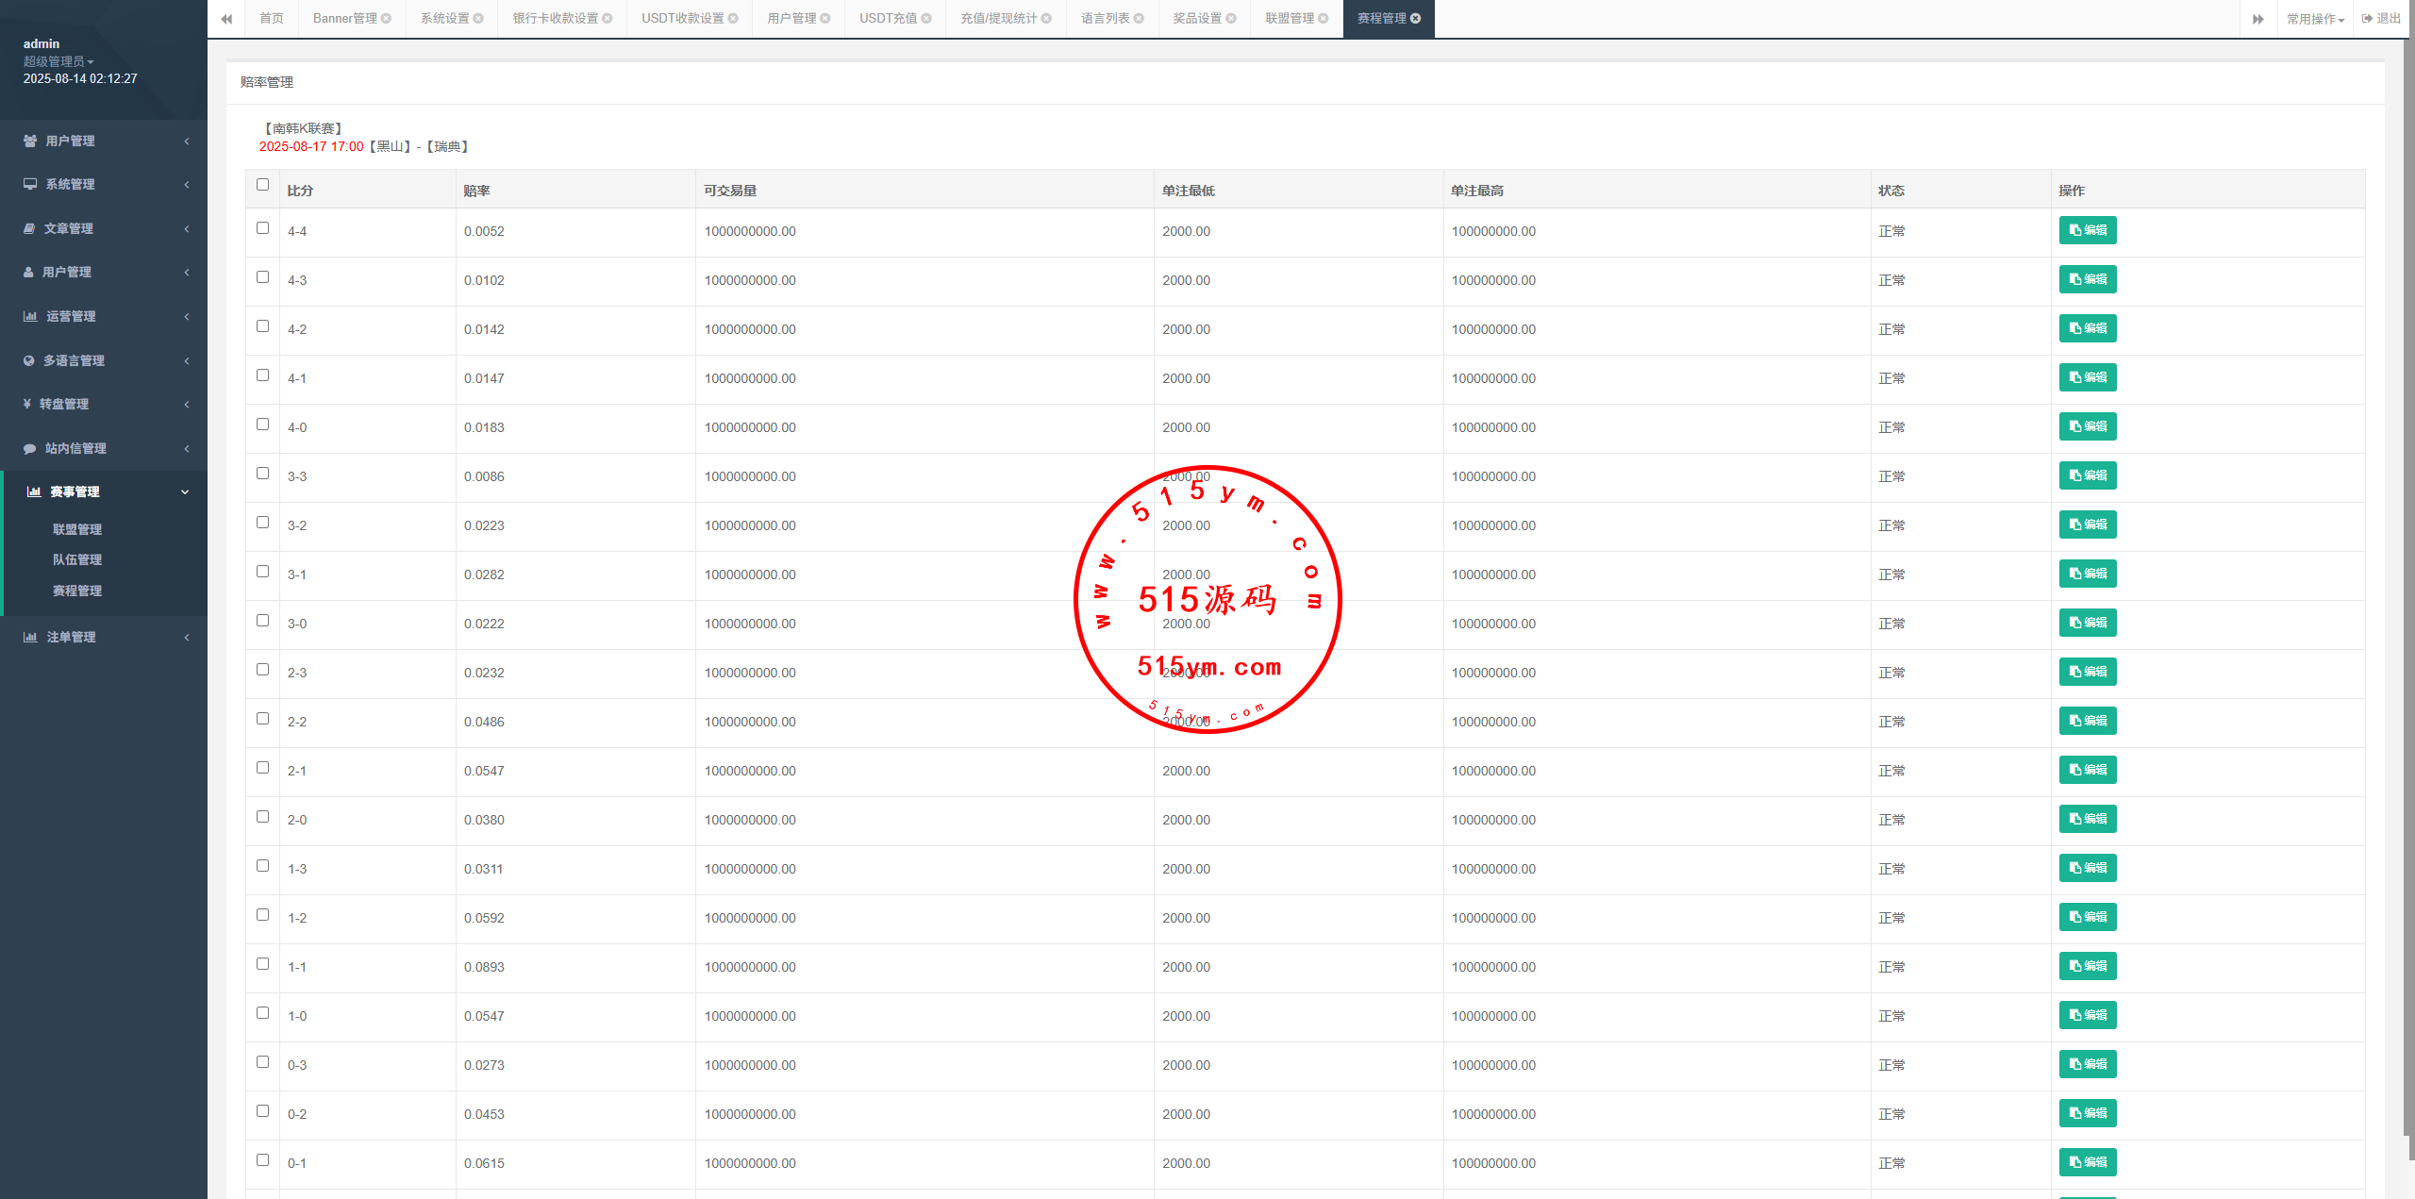This screenshot has height=1199, width=2415.
Task: Click the forward tabs right arrow icon
Action: pyautogui.click(x=2257, y=19)
